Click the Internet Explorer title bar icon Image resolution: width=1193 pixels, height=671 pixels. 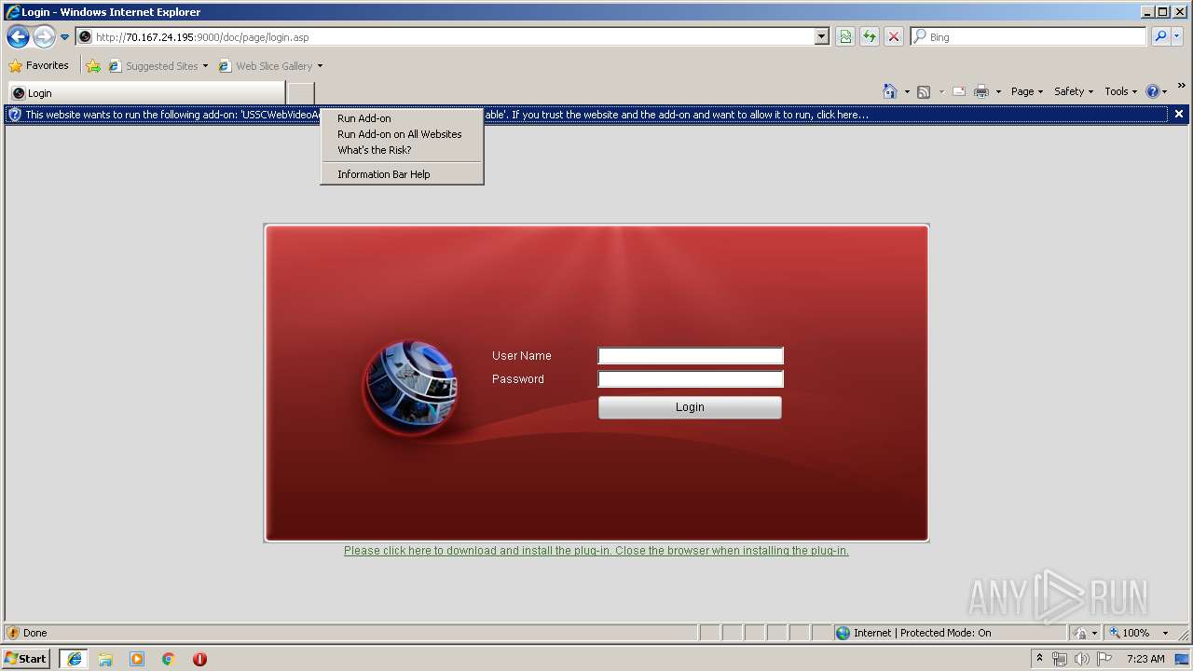pyautogui.click(x=12, y=12)
